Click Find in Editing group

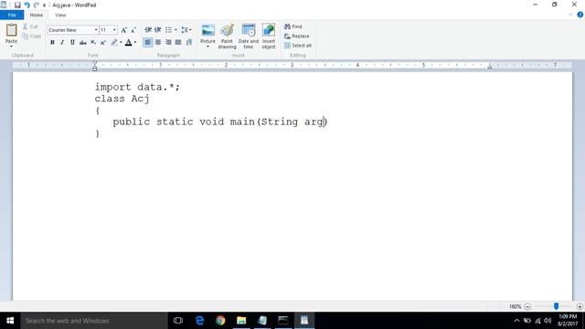tap(293, 27)
